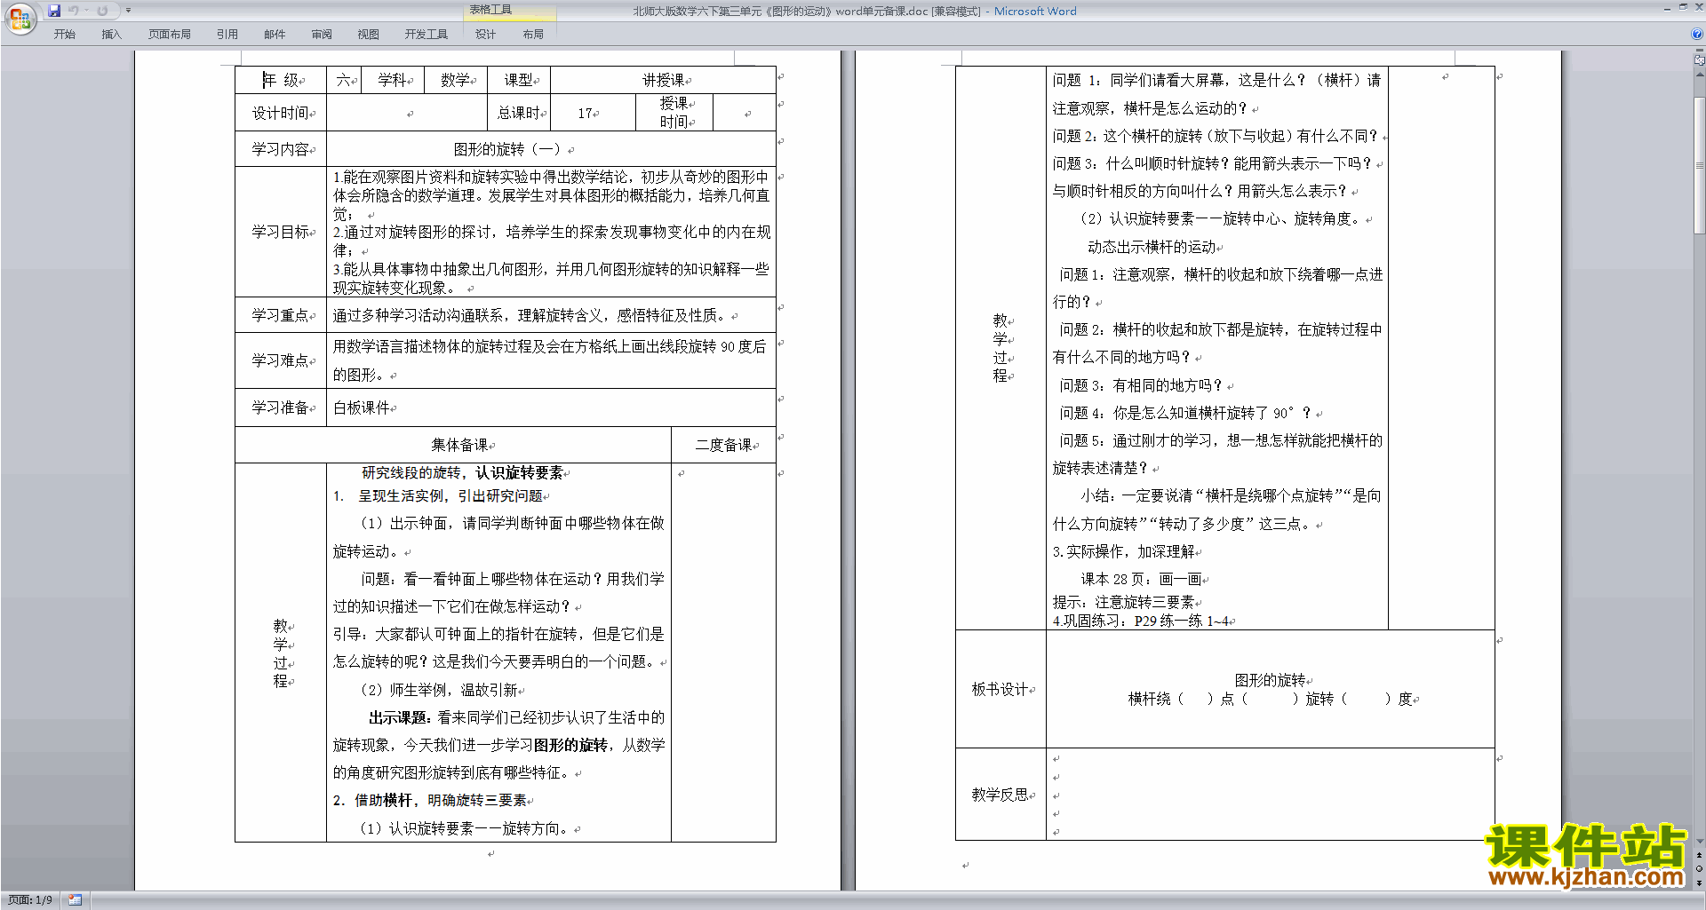This screenshot has height=910, width=1706.
Task: Click the 学习重点 row label
Action: click(281, 315)
